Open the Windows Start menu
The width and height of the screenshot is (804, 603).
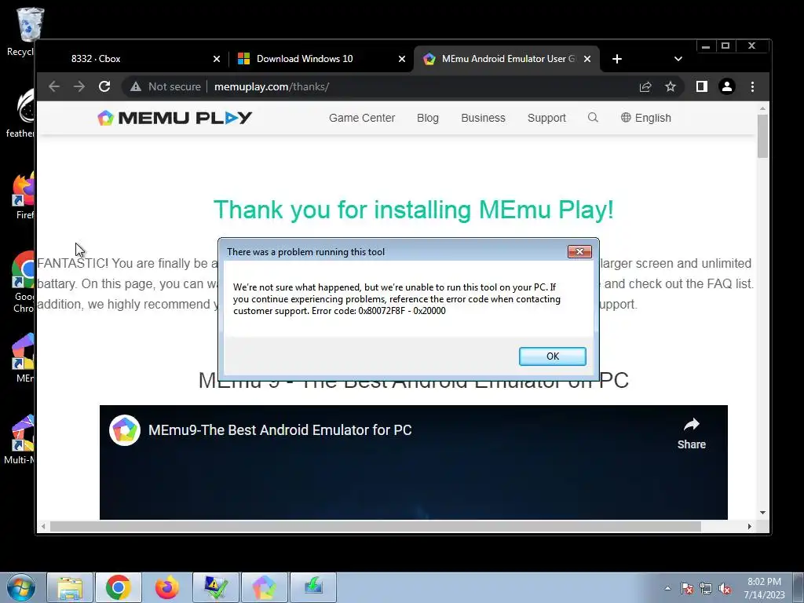(20, 587)
